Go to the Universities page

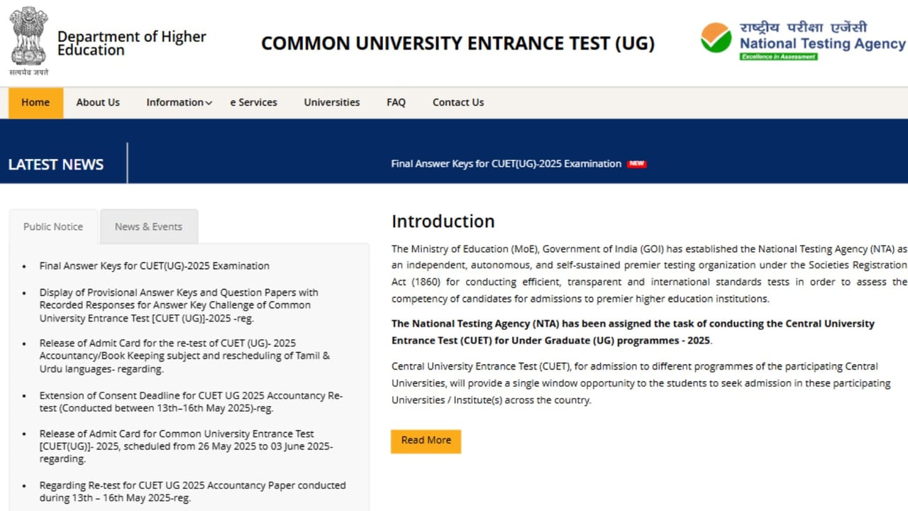[332, 103]
